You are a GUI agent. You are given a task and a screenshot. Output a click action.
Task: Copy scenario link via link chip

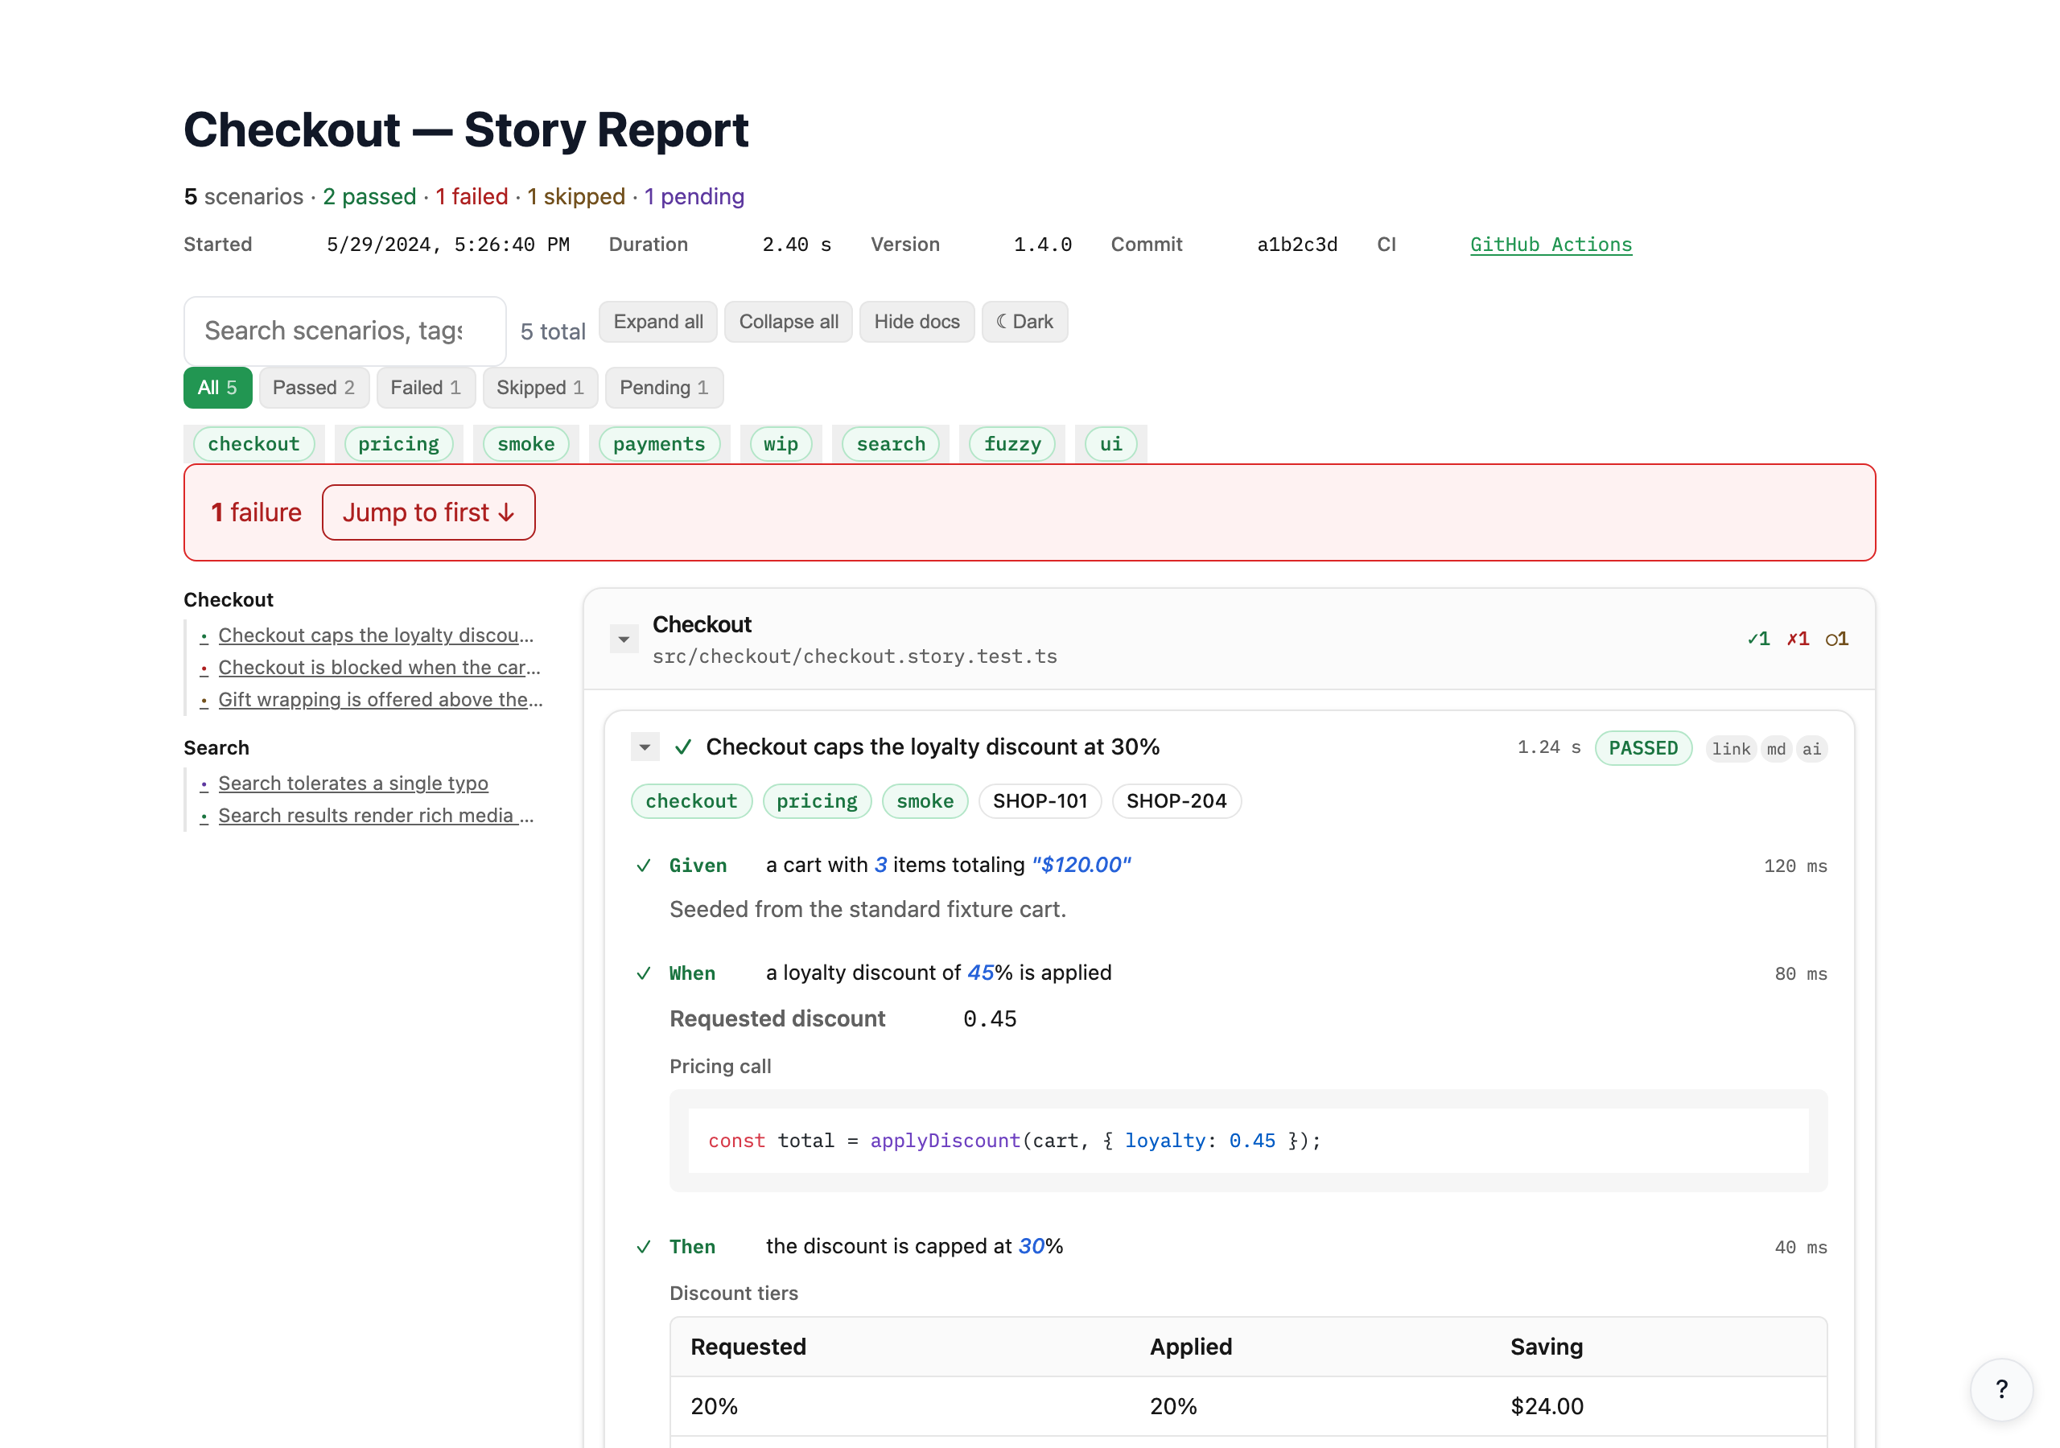click(x=1731, y=749)
